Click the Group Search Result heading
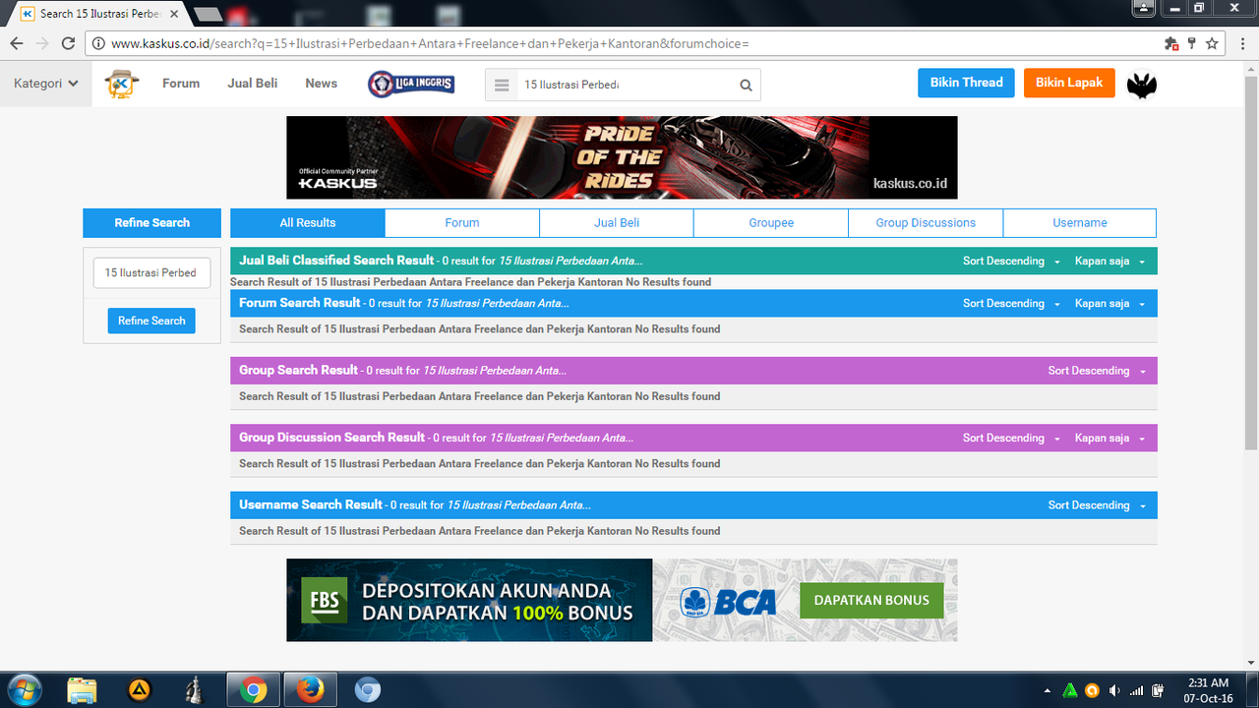Image resolution: width=1259 pixels, height=708 pixels. tap(298, 371)
